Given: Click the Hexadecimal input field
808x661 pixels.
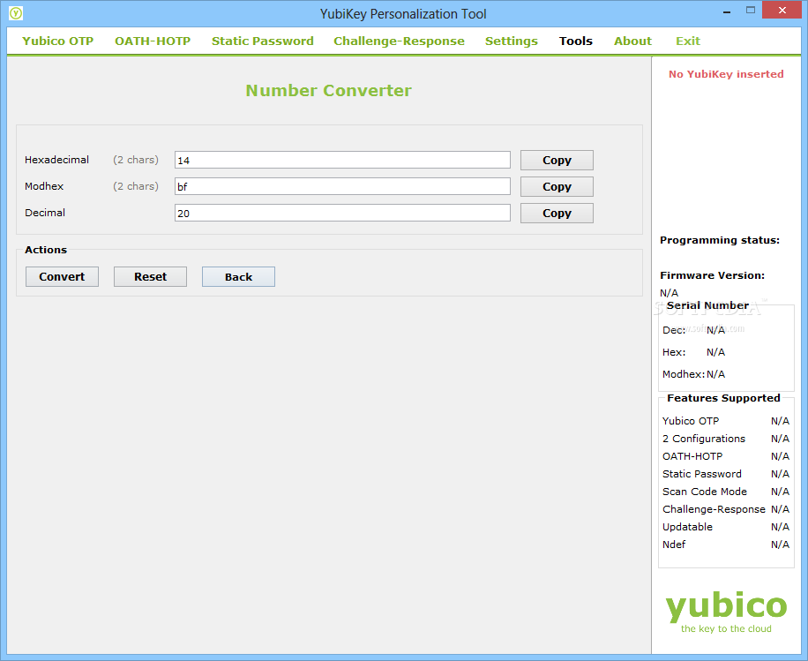Looking at the screenshot, I should tap(342, 160).
